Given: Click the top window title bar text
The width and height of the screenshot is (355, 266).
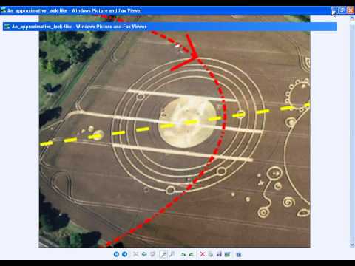Looking at the screenshot, I should pyautogui.click(x=75, y=10).
